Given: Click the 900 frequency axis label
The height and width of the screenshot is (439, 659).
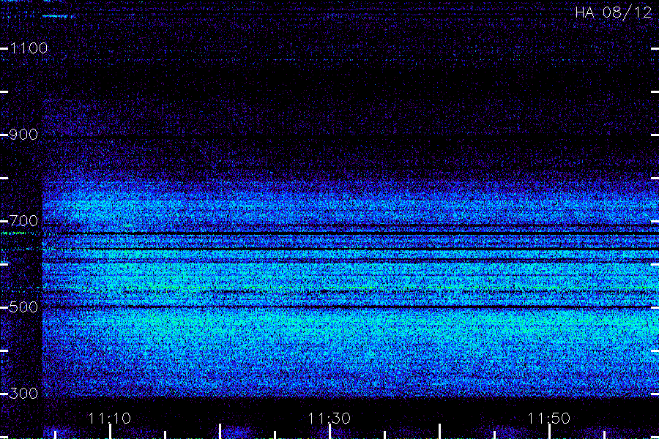Looking at the screenshot, I should [23, 135].
